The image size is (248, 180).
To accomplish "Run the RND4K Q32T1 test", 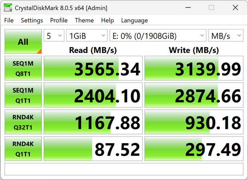I will 23,122.
